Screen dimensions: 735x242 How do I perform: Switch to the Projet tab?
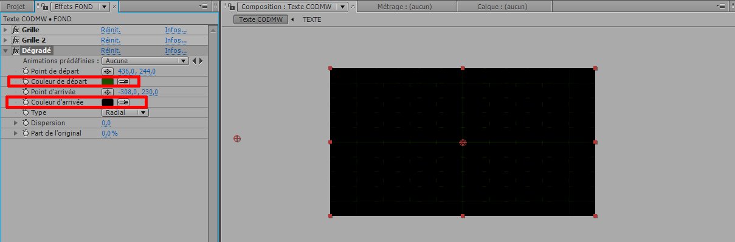click(15, 7)
